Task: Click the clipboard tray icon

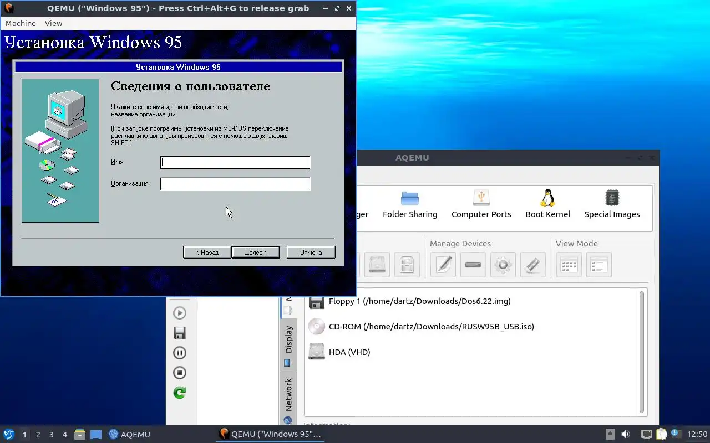Action: coord(661,435)
